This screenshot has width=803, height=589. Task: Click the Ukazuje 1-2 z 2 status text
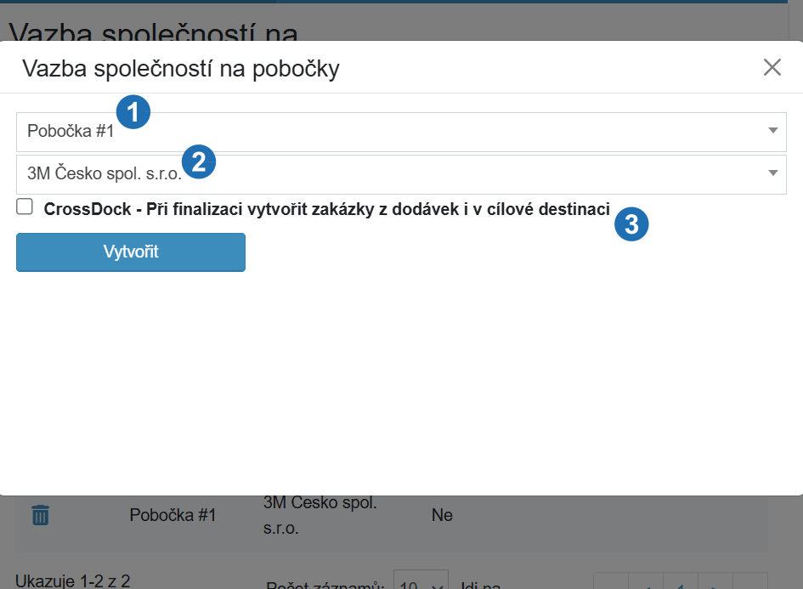(x=73, y=581)
